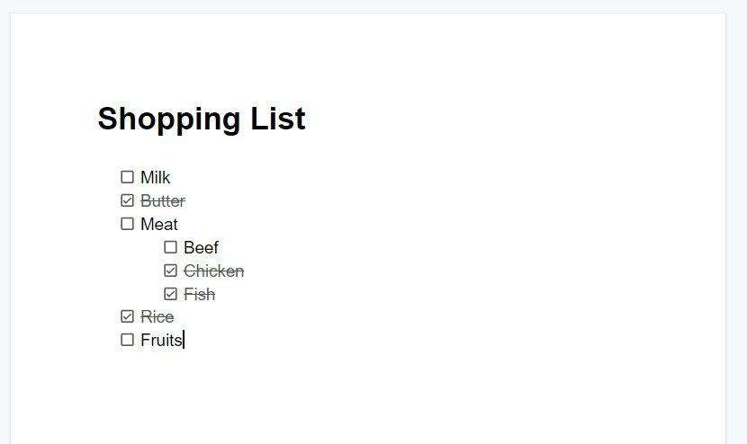This screenshot has width=747, height=444.
Task: Place cursor in the word Shopping in title
Action: [169, 119]
